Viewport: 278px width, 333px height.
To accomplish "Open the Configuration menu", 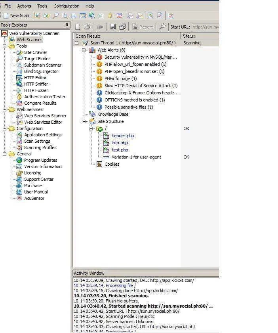I will tap(67, 6).
